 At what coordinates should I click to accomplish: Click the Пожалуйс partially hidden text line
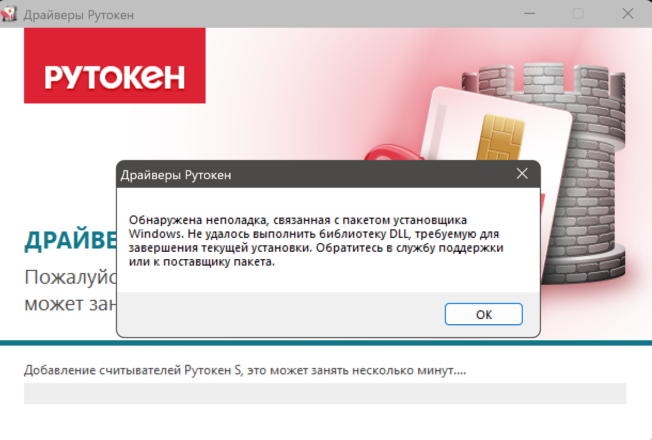(x=70, y=278)
